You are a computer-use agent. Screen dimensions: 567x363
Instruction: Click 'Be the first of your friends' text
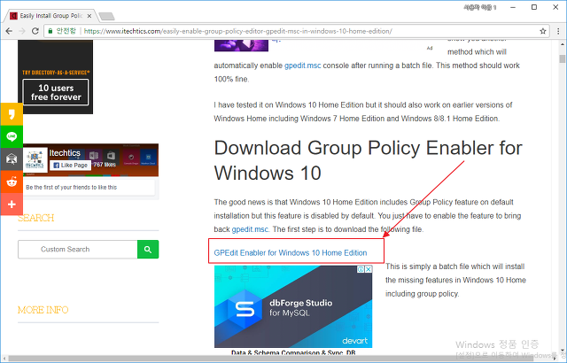click(71, 188)
